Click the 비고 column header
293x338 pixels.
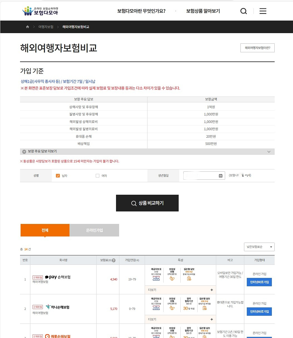[230, 260]
